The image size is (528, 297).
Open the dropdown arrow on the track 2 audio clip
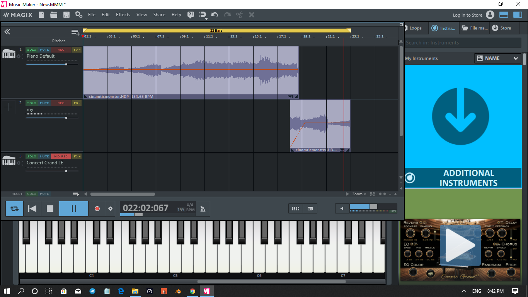[x=342, y=150]
